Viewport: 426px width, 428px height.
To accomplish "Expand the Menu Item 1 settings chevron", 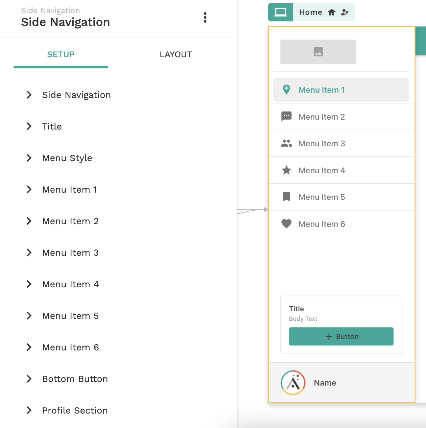I will [29, 189].
